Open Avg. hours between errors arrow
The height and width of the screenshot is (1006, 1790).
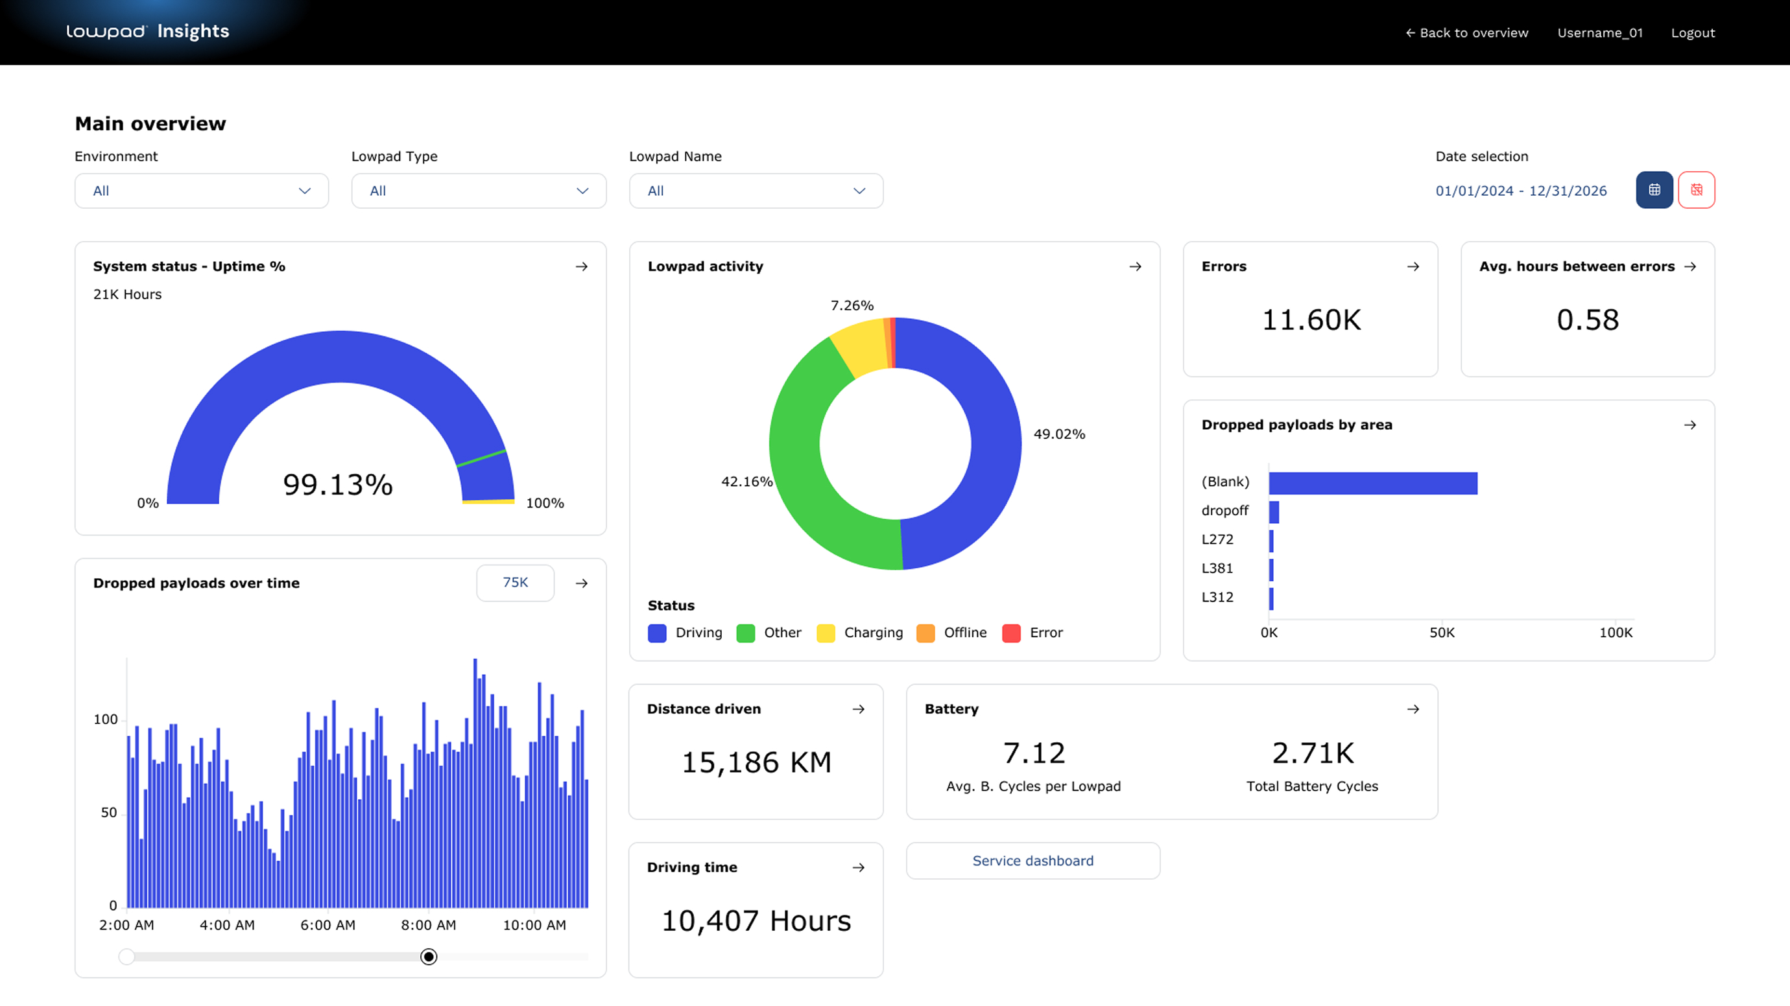tap(1690, 266)
